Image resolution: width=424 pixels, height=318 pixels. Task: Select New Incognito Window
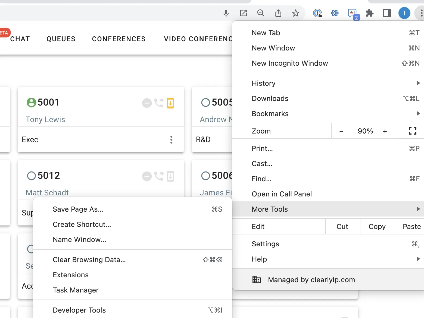point(328,63)
